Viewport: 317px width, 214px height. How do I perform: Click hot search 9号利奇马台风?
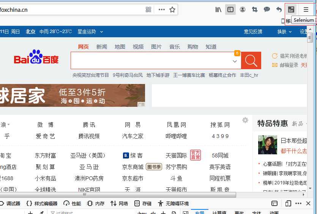click(x=128, y=75)
